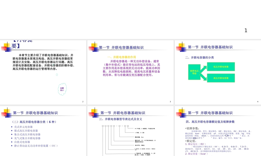
Task: Click slide number 4 in the corner
Action: coord(257,101)
